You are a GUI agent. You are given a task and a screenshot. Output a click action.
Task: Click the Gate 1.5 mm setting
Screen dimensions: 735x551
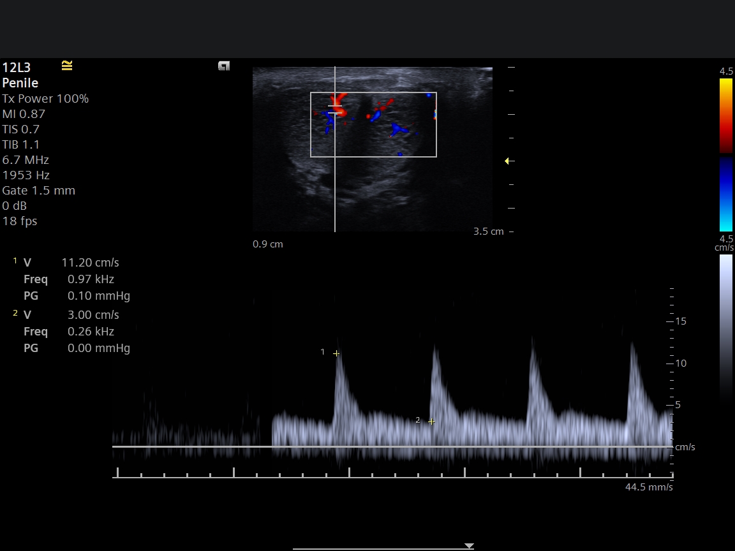click(x=38, y=191)
